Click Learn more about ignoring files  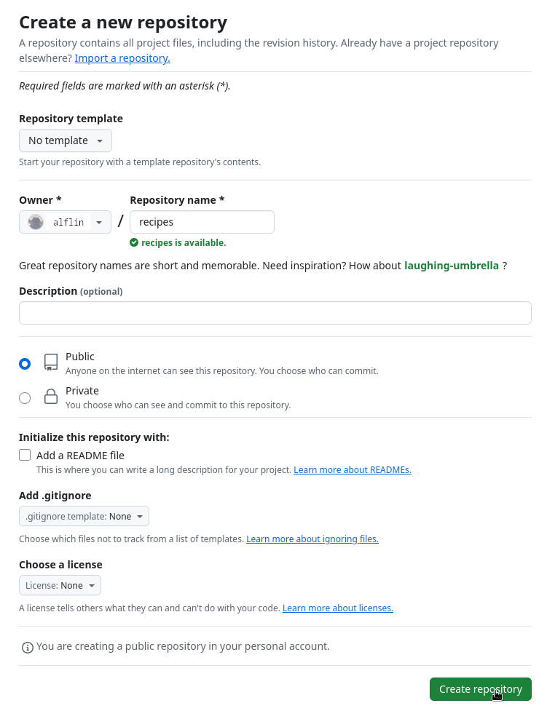(x=312, y=539)
